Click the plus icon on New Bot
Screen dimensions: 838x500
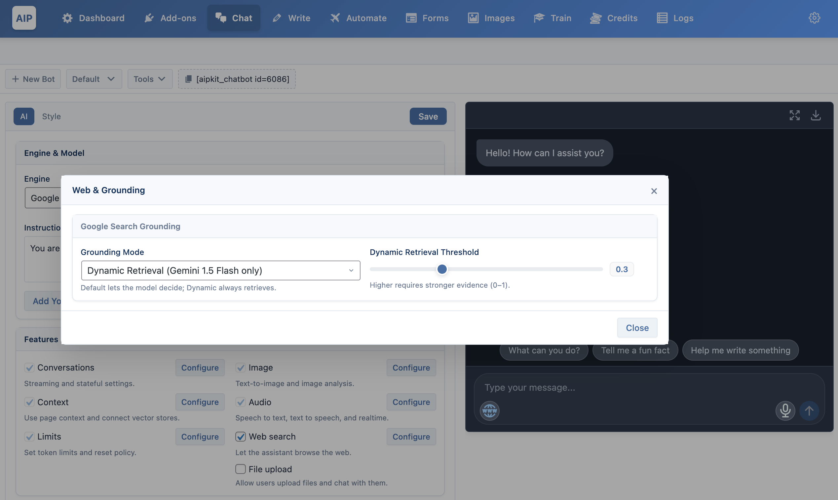(16, 79)
